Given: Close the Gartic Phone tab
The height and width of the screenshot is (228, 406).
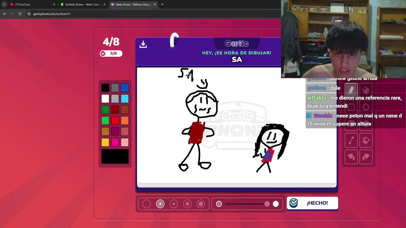Looking at the screenshot, I should (155, 4).
